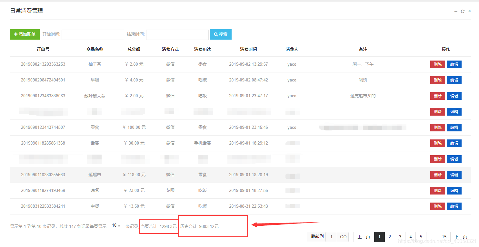Image resolution: width=479 pixels, height=247 pixels.
Task: Click the 剁饼 remark cell
Action: click(363, 80)
